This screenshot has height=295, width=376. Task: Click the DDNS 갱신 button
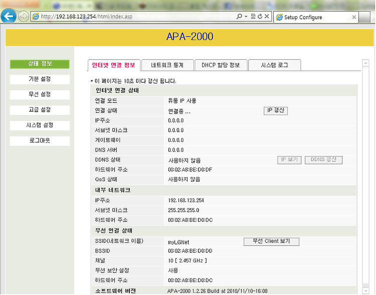pyautogui.click(x=323, y=160)
